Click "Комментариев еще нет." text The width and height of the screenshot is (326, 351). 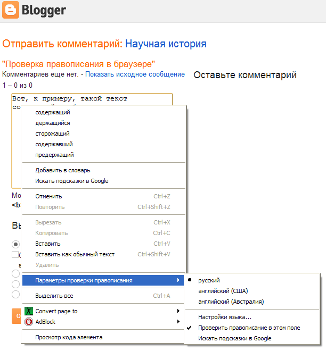pos(40,74)
